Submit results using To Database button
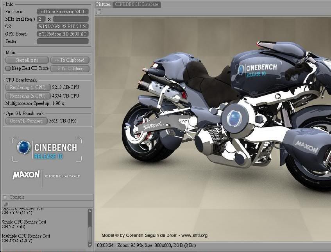The image size is (331, 252). 70,69
